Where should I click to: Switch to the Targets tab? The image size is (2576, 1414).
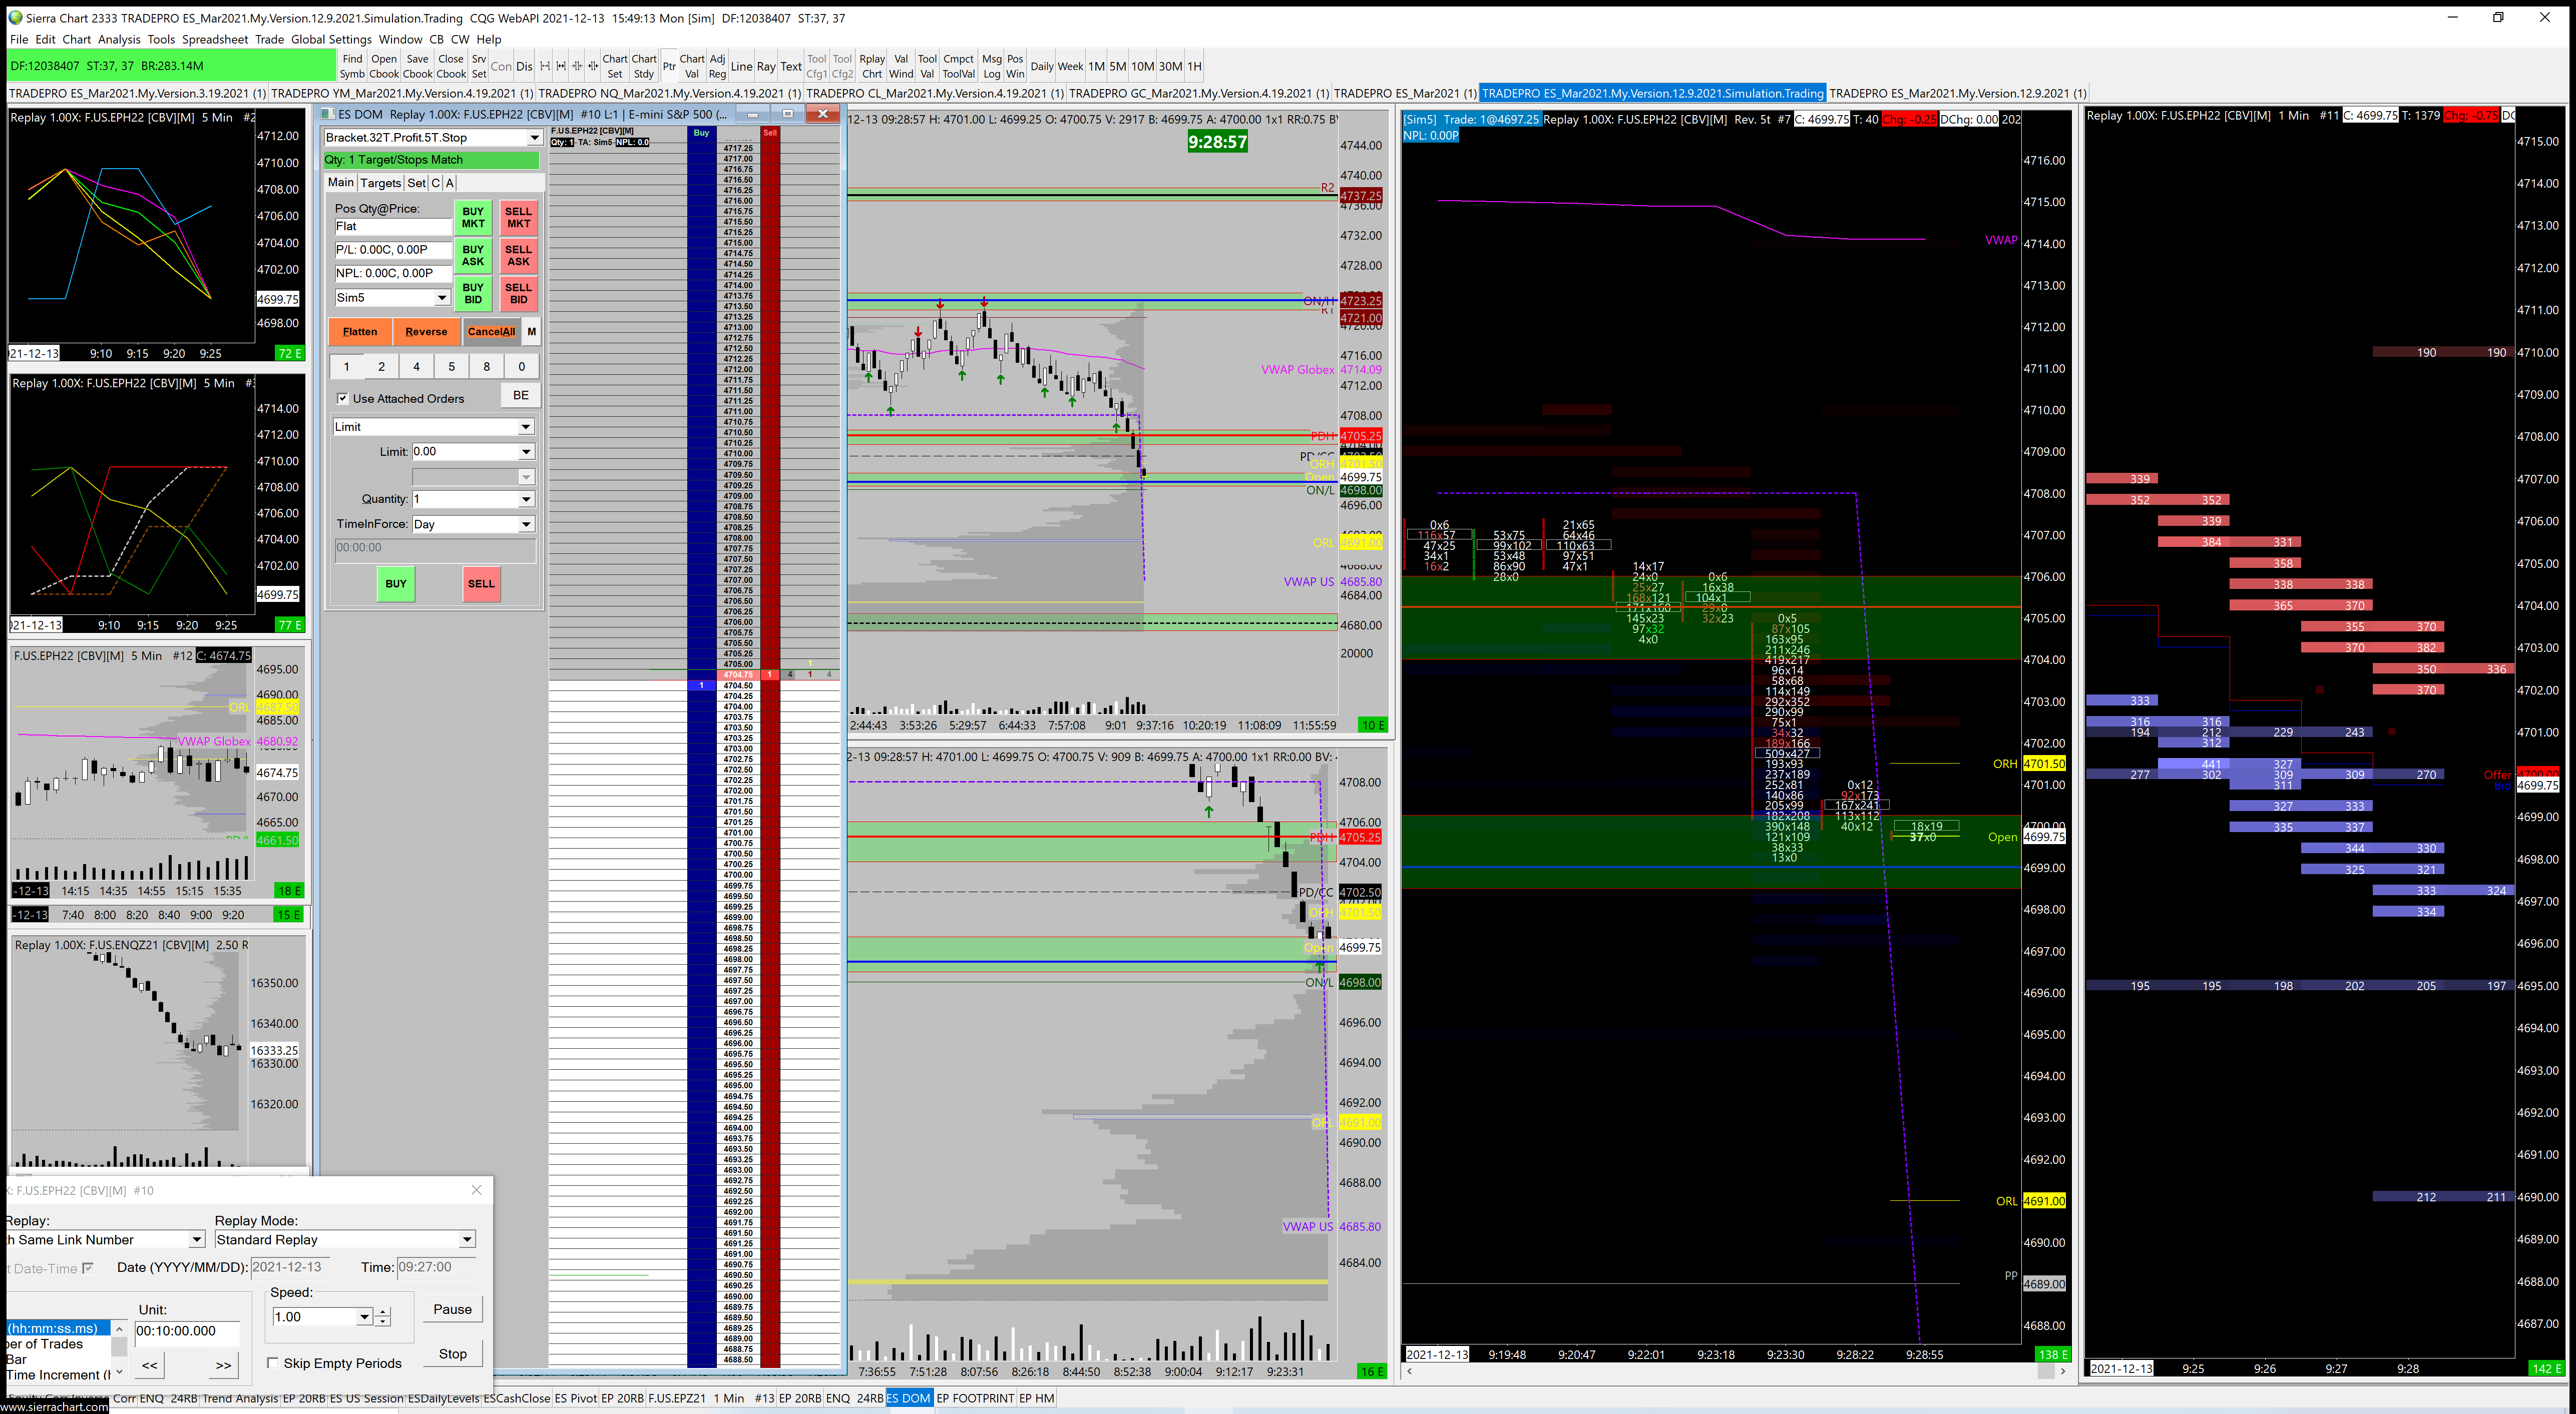pos(380,183)
